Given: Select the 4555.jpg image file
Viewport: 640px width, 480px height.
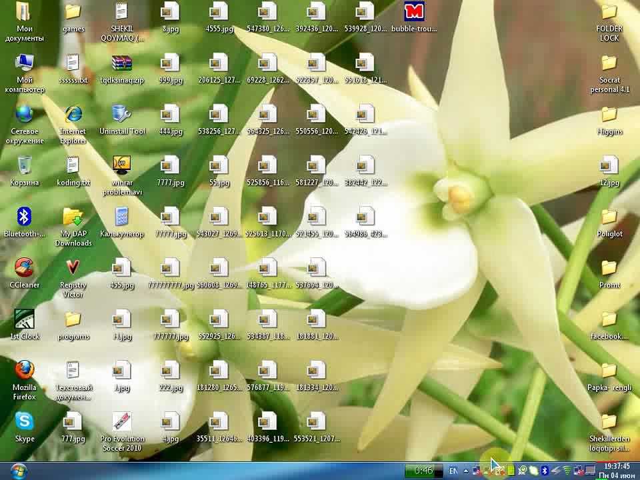Looking at the screenshot, I should pyautogui.click(x=219, y=12).
